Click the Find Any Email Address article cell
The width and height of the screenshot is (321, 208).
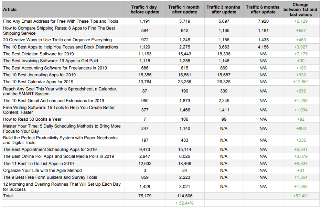tap(63, 21)
